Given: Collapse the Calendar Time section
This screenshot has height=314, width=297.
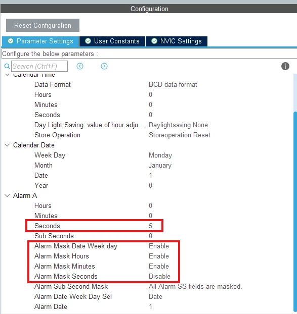Looking at the screenshot, I should 7,75.
